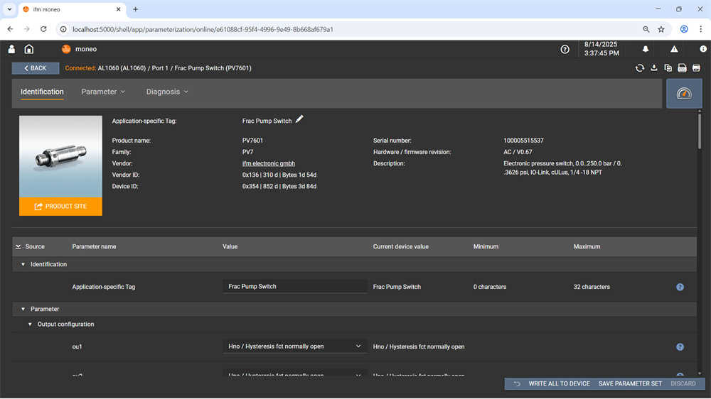Screen dimensions: 711x399
Task: Open the user profile icon
Action: click(x=12, y=49)
